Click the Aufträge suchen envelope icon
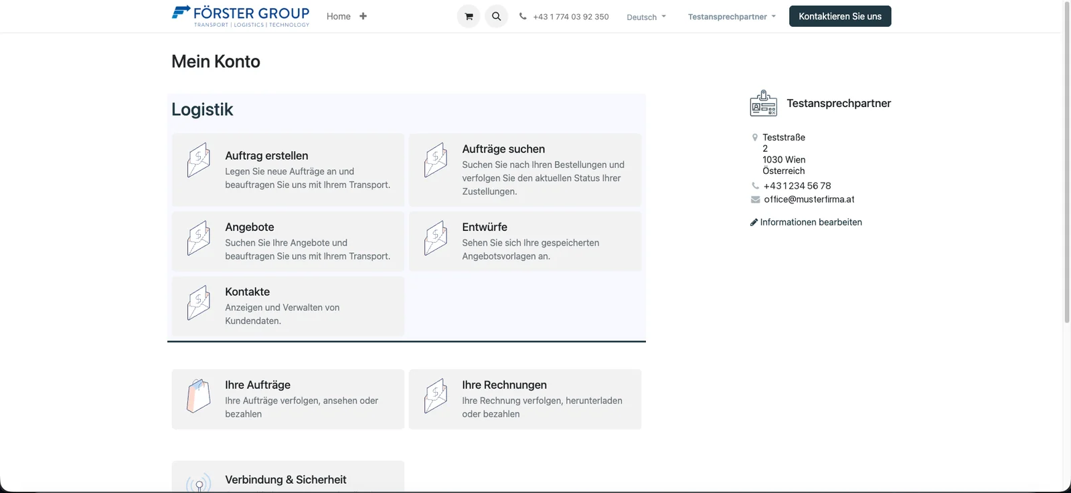The width and height of the screenshot is (1071, 493). (x=436, y=161)
